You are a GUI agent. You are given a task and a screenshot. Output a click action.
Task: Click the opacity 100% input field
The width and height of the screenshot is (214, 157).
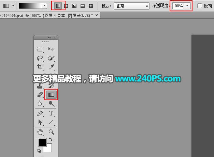tap(178, 6)
